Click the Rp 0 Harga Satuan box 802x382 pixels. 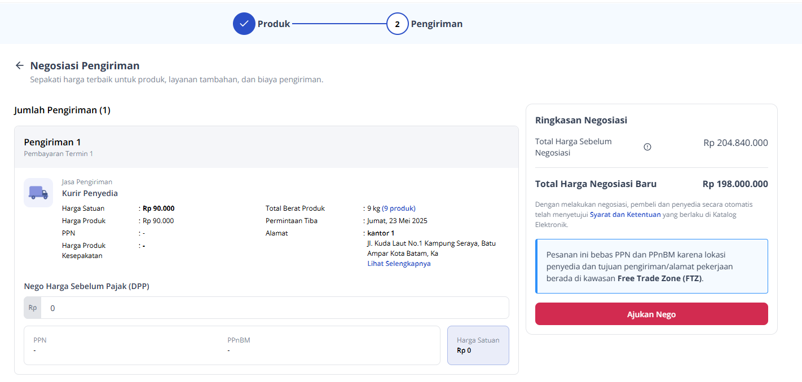coord(478,345)
